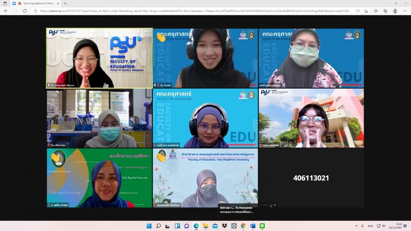Expand the system tray hidden icons chevron
The height and width of the screenshot is (231, 411).
pos(356,226)
